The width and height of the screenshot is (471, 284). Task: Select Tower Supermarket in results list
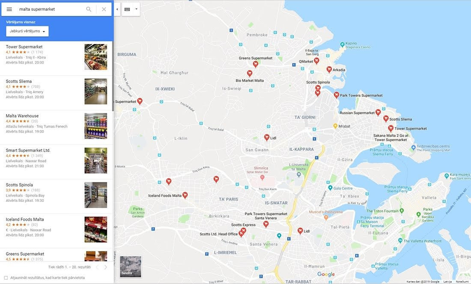coord(24,47)
